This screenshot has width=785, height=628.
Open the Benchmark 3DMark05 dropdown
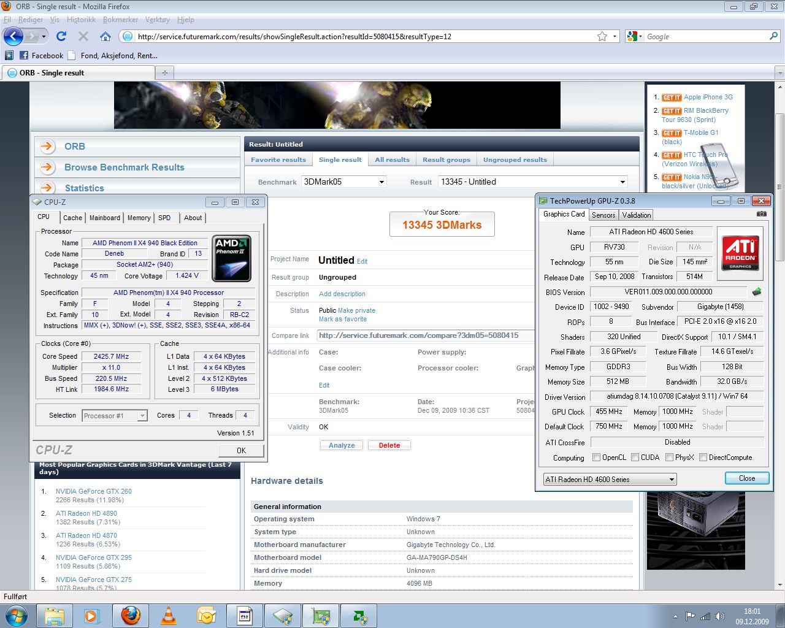[x=344, y=182]
